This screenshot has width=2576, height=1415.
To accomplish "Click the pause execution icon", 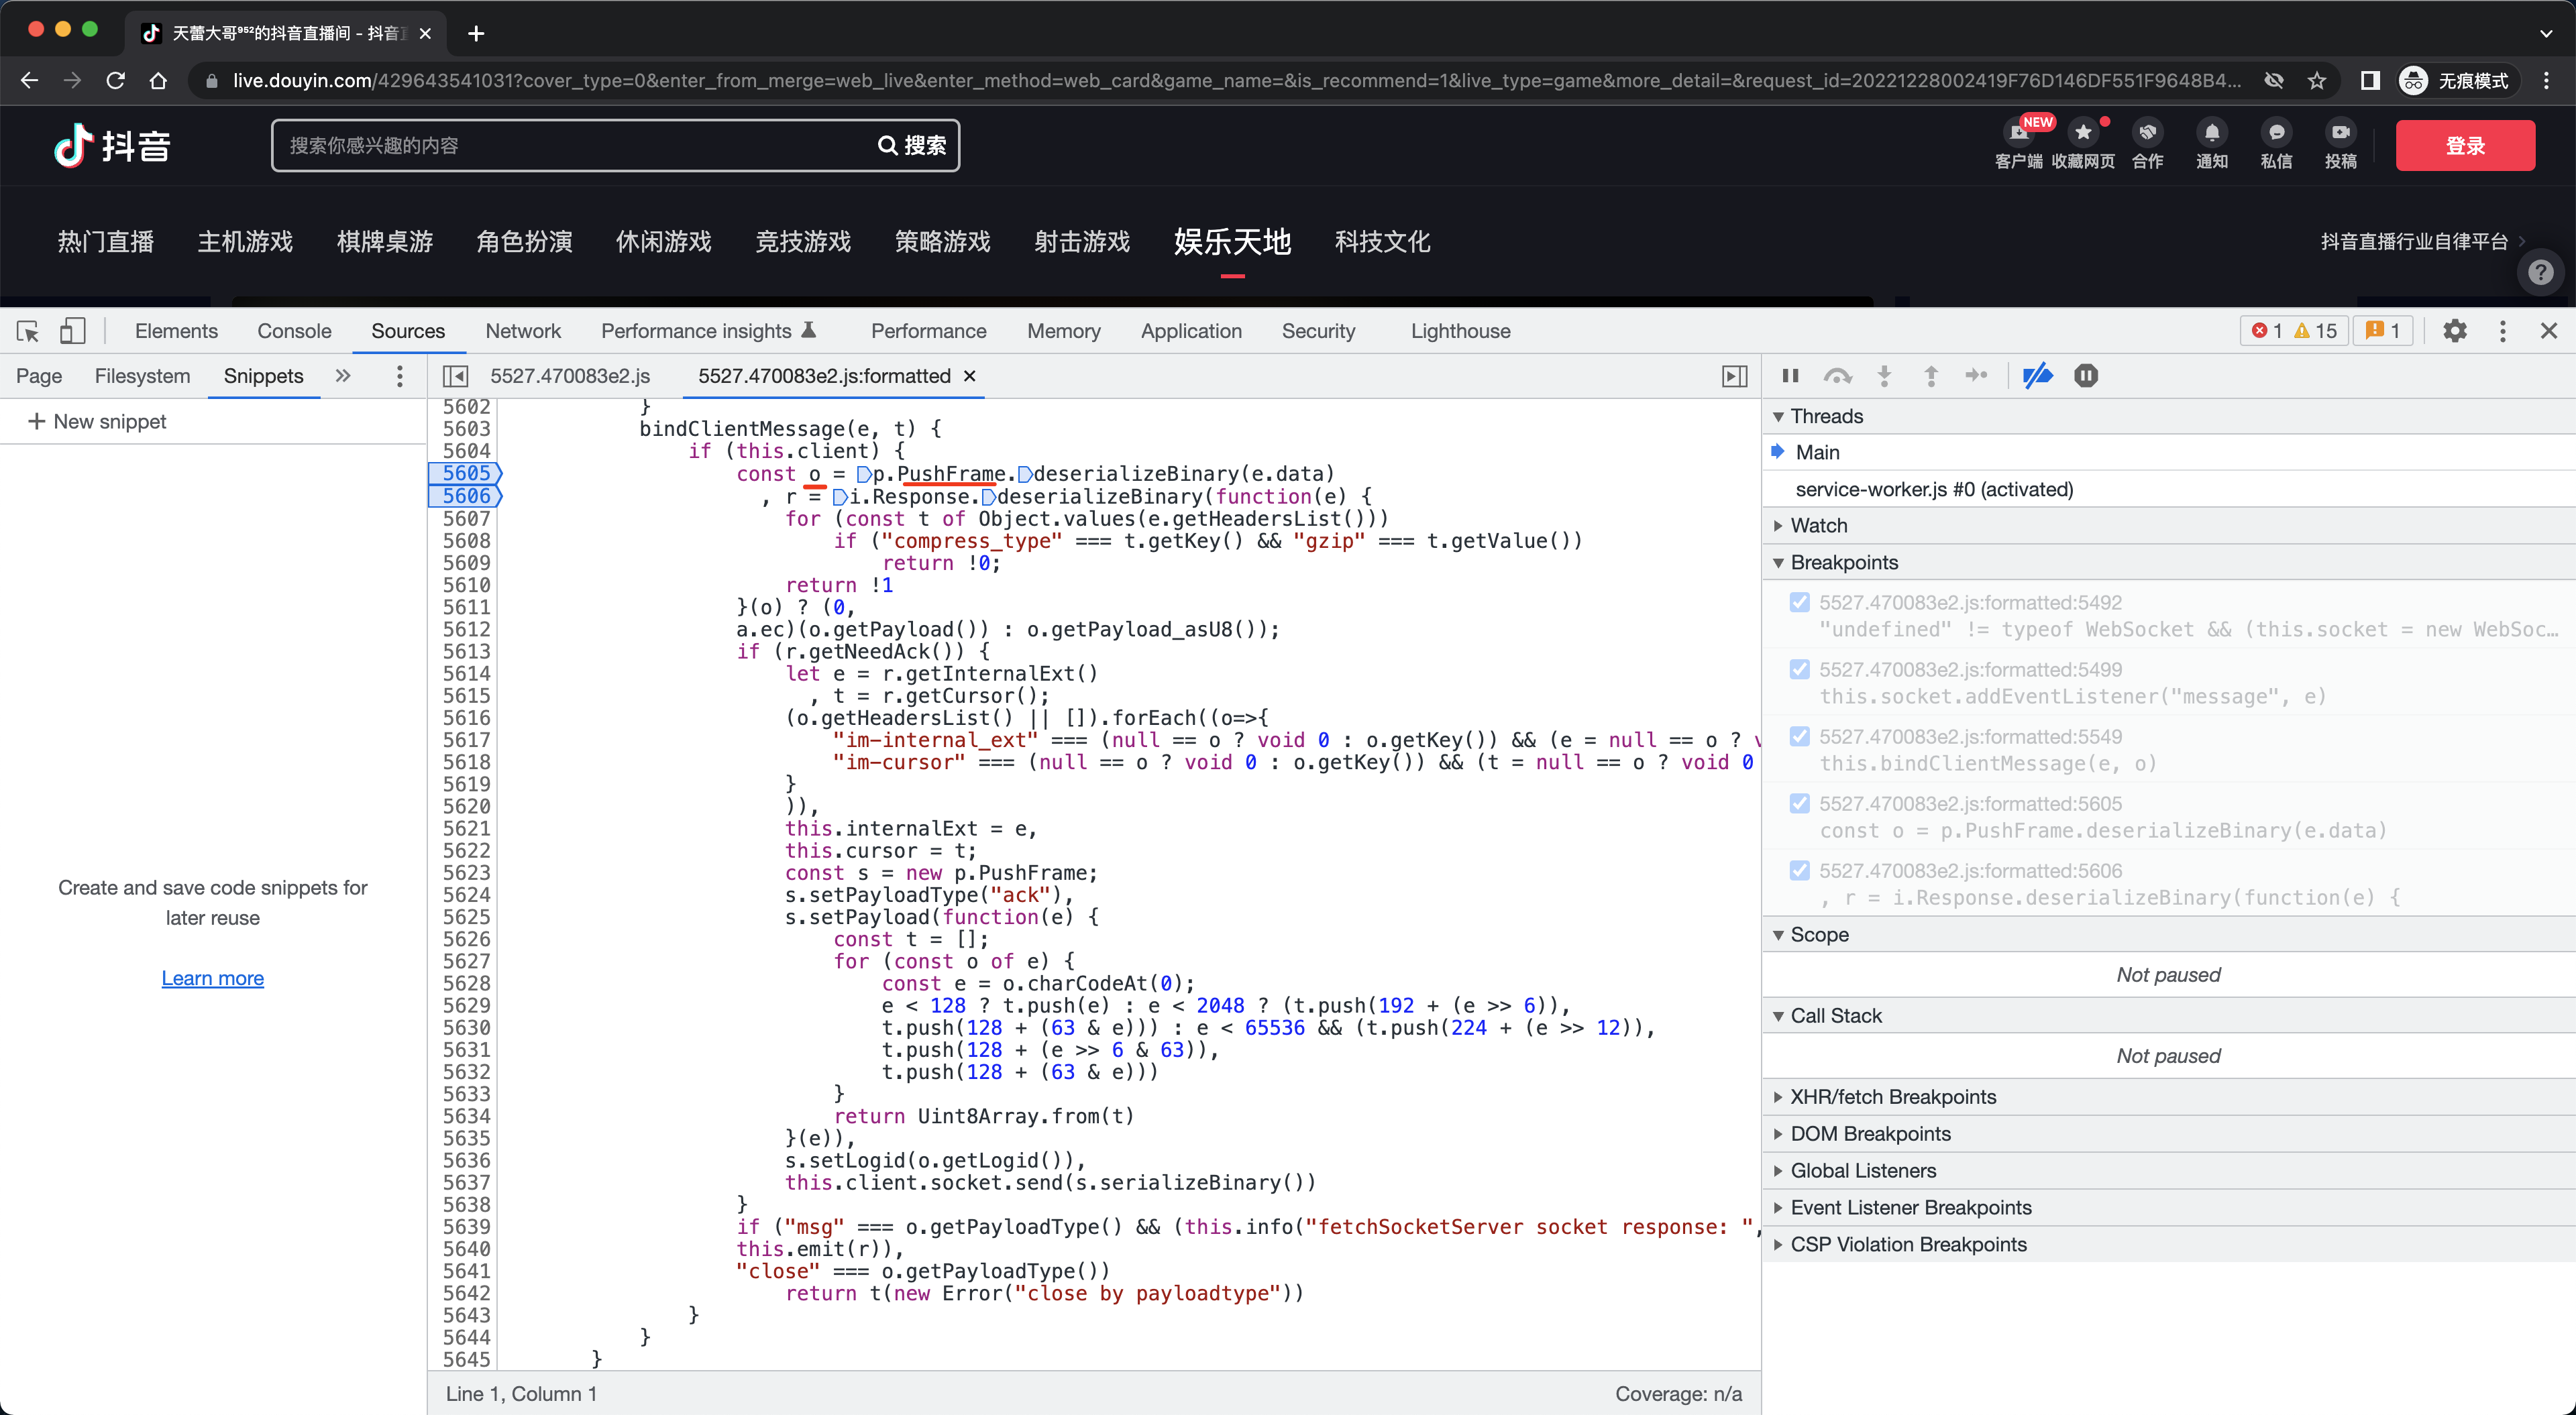I will (1790, 375).
